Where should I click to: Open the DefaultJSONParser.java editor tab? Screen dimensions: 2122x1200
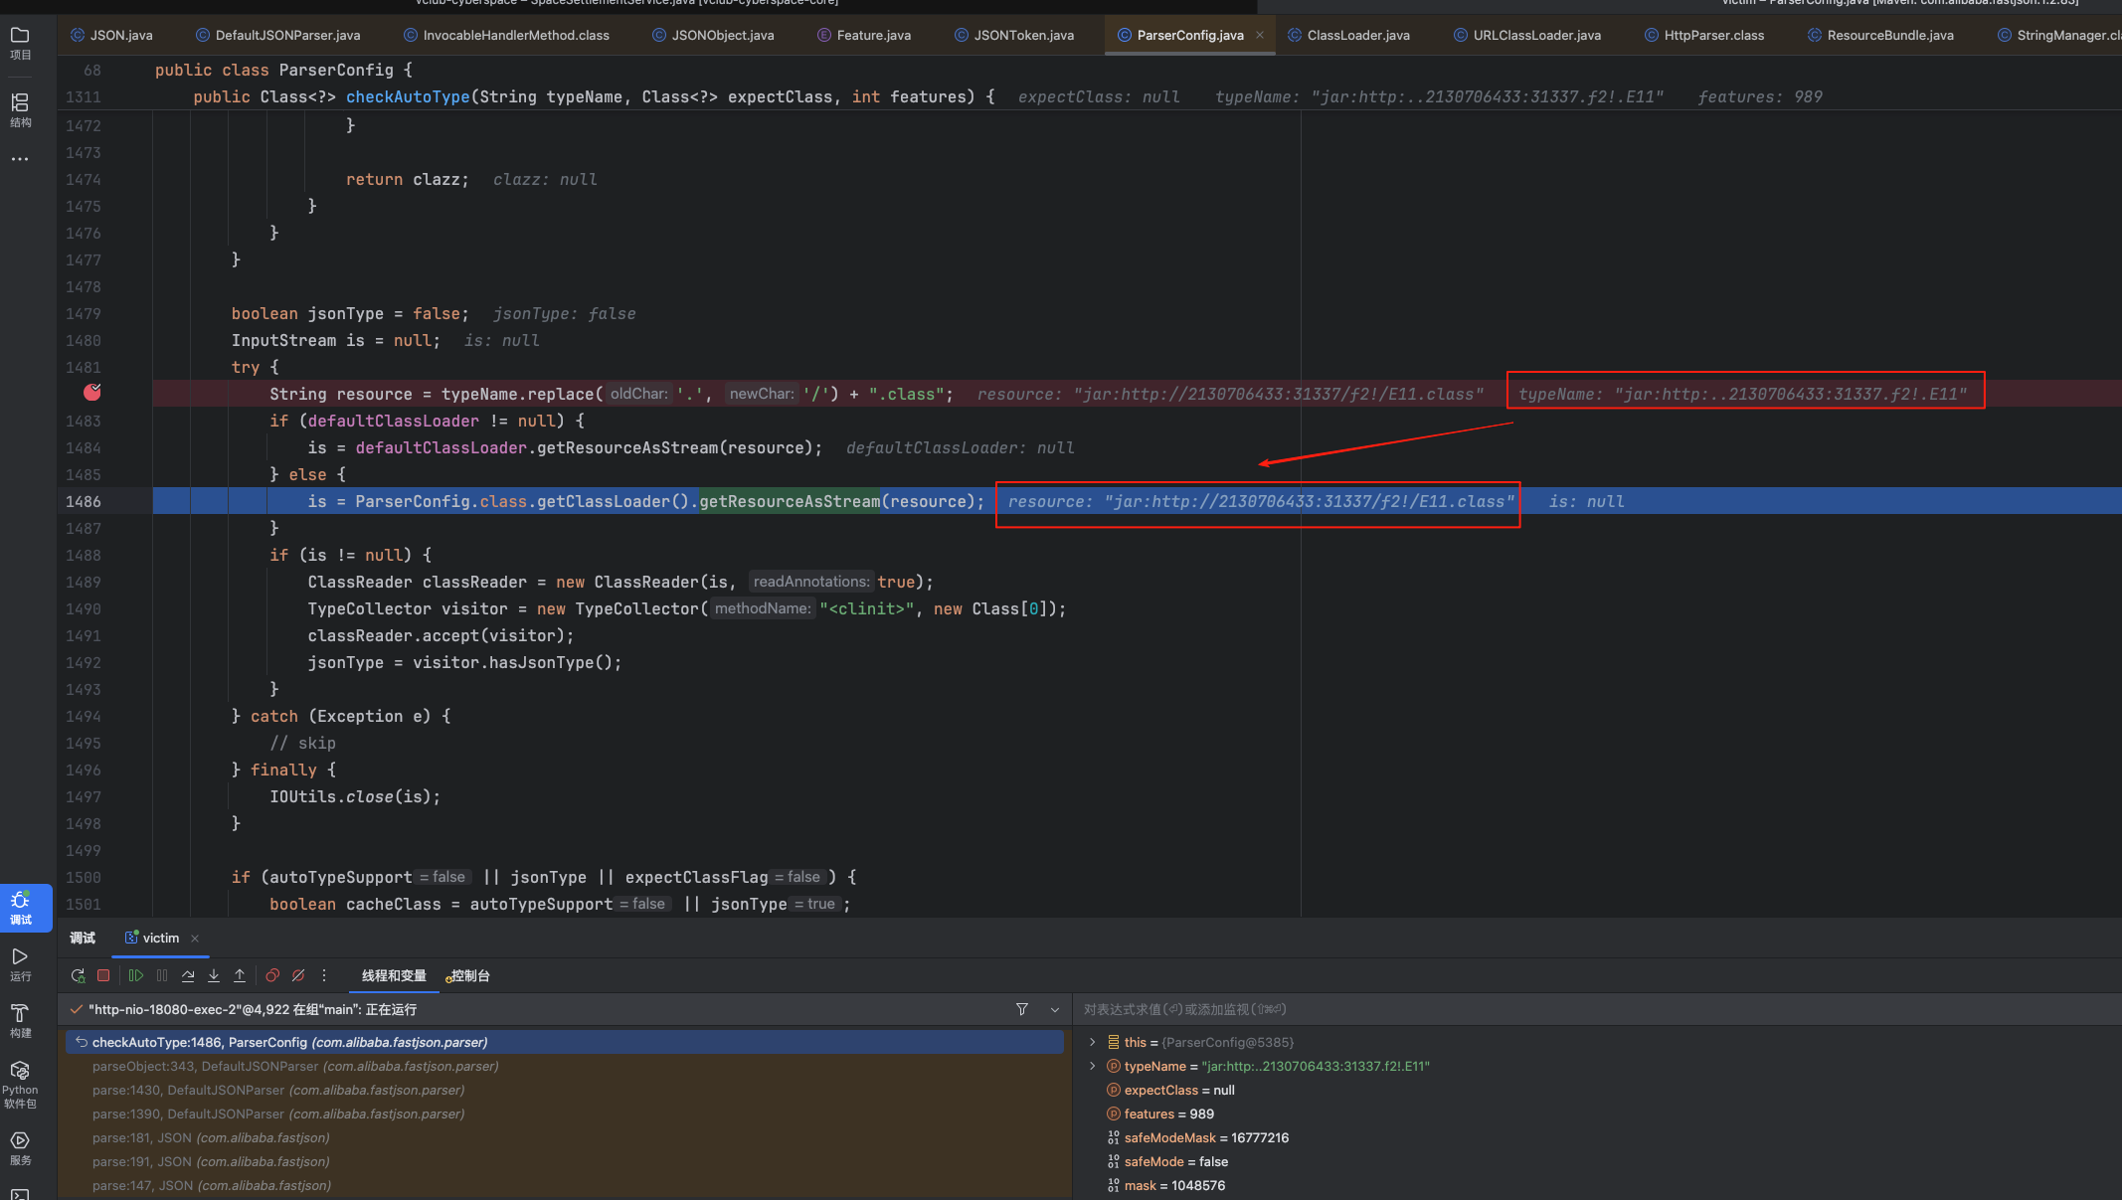277,35
